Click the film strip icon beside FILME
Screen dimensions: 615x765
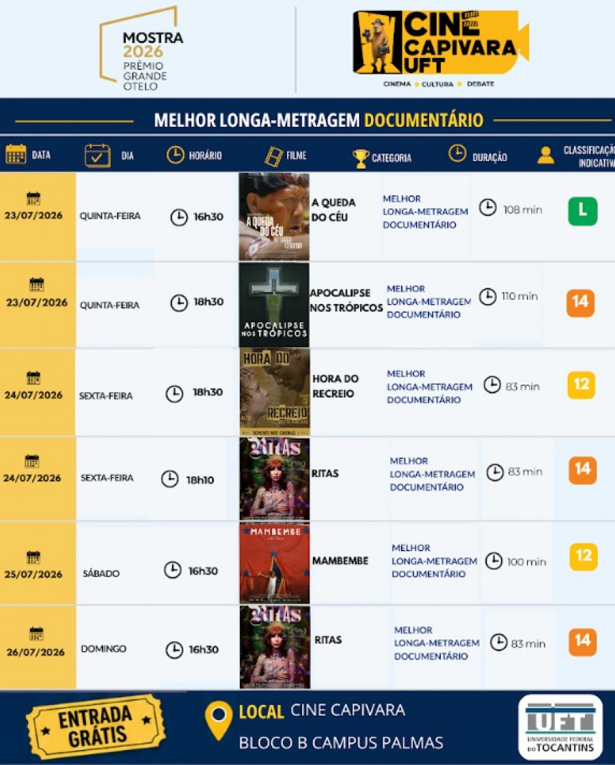tap(274, 156)
